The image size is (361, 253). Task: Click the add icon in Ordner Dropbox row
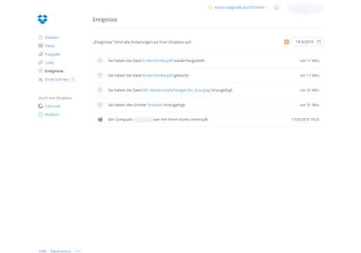pos(100,105)
